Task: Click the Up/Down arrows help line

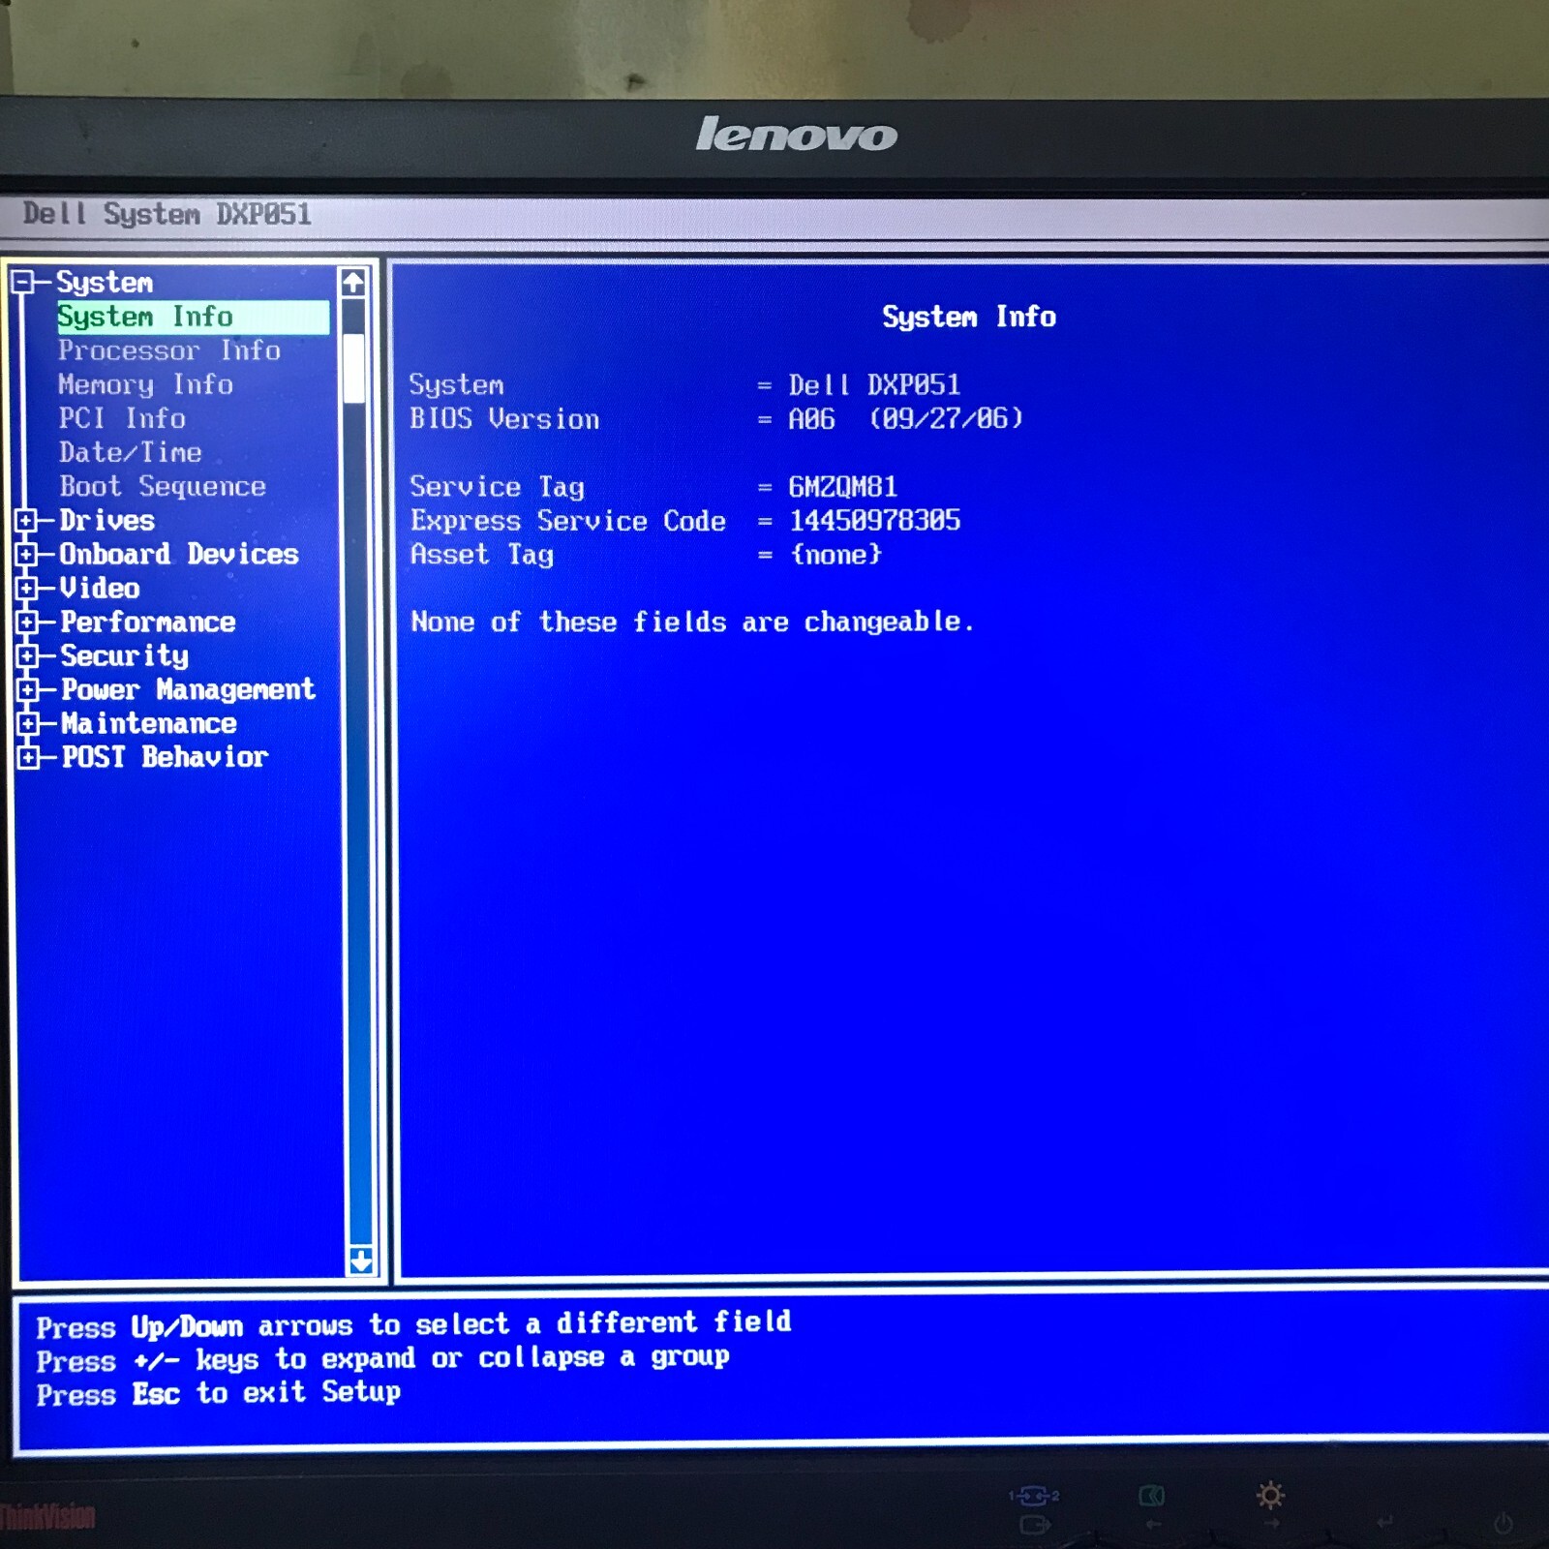Action: [x=413, y=1324]
